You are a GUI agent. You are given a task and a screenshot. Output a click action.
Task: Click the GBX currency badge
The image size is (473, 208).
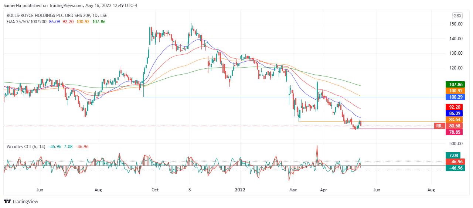[457, 16]
